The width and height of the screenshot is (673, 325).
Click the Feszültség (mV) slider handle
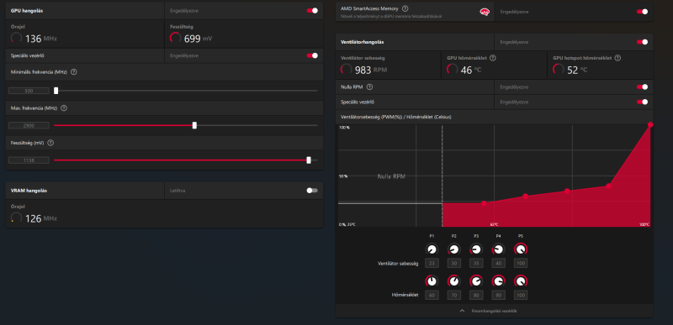pyautogui.click(x=309, y=160)
